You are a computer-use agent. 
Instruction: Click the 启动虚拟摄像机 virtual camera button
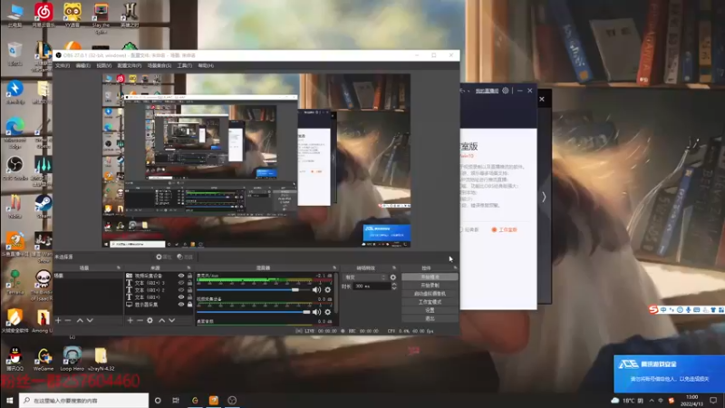click(x=430, y=294)
